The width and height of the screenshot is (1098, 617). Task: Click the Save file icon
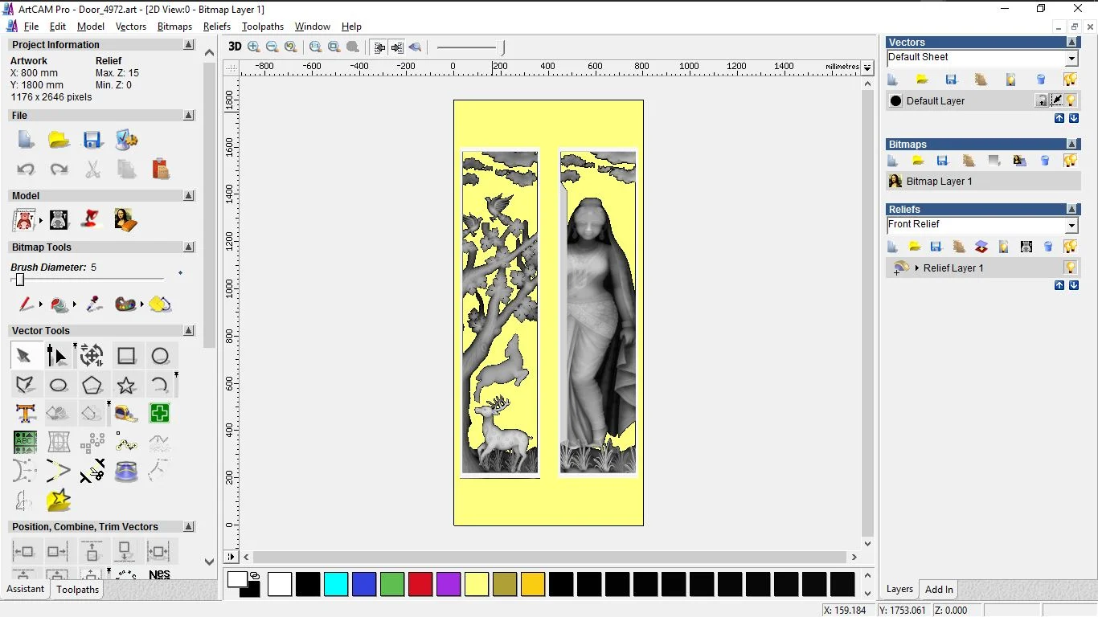tap(92, 141)
